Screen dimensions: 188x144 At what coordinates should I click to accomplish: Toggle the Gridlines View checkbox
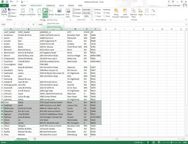[x=95, y=13]
